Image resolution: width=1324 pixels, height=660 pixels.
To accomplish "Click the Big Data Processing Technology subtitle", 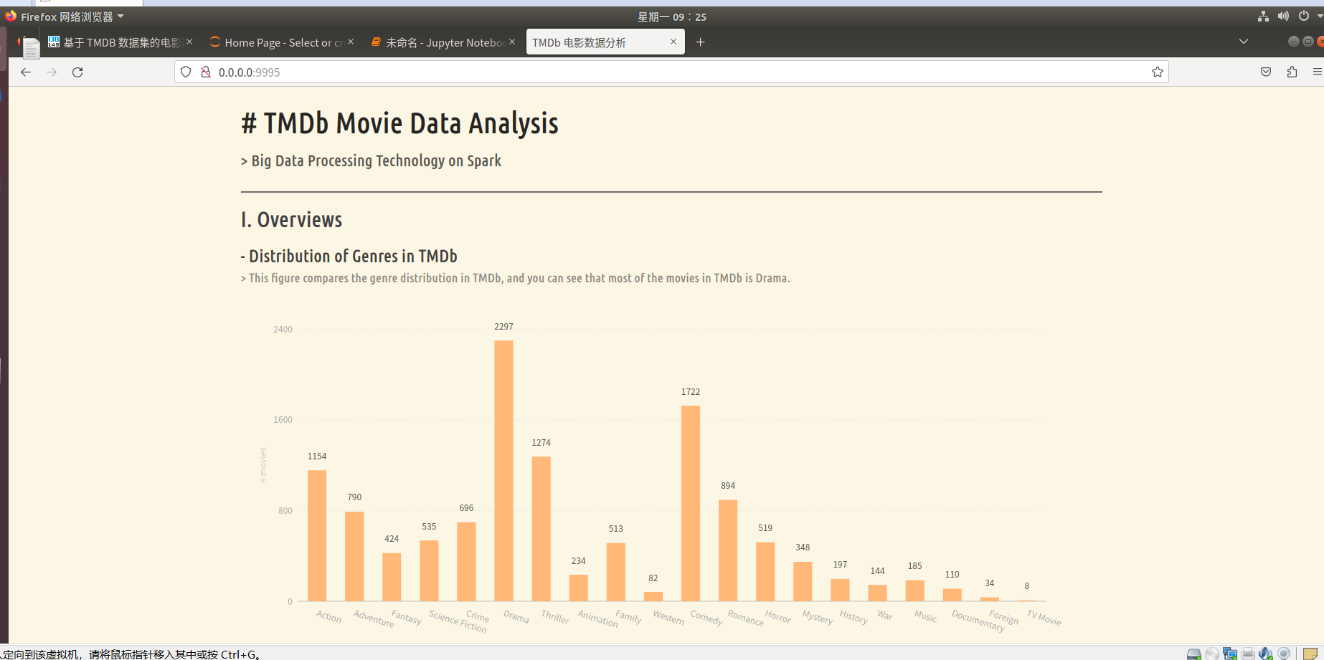I will coord(371,161).
